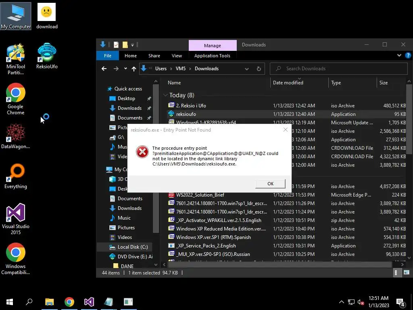Screen dimensions: 413x310
Task: Expand the ribbon with chevron
Action: click(399, 55)
